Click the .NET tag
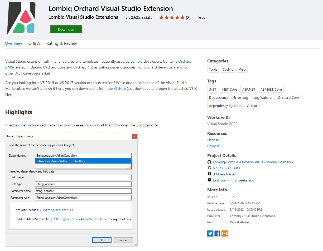Viewport: 323px width, 251px height. coord(213,89)
